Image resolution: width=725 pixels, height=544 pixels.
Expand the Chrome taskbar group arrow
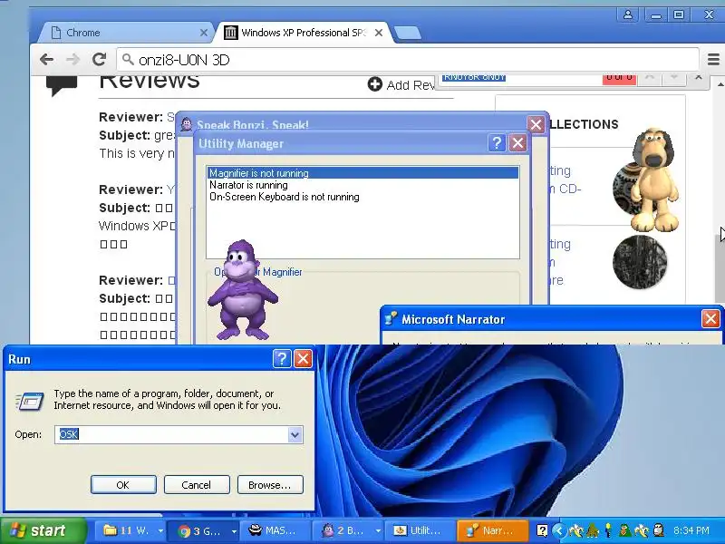point(234,530)
